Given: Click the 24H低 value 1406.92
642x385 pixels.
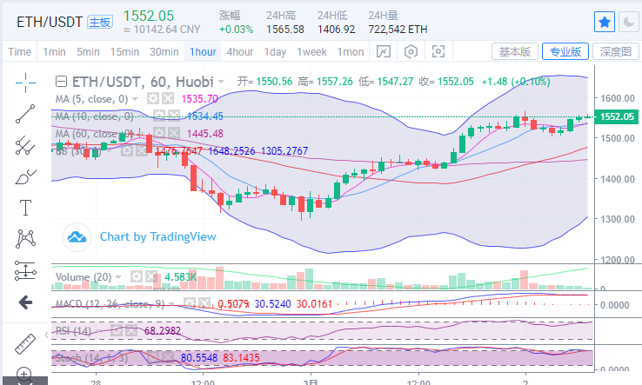Looking at the screenshot, I should 336,30.
